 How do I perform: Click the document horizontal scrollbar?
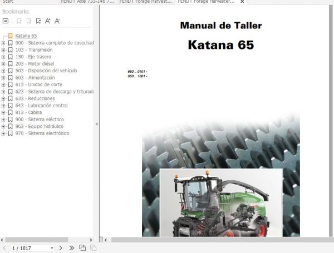point(222,240)
